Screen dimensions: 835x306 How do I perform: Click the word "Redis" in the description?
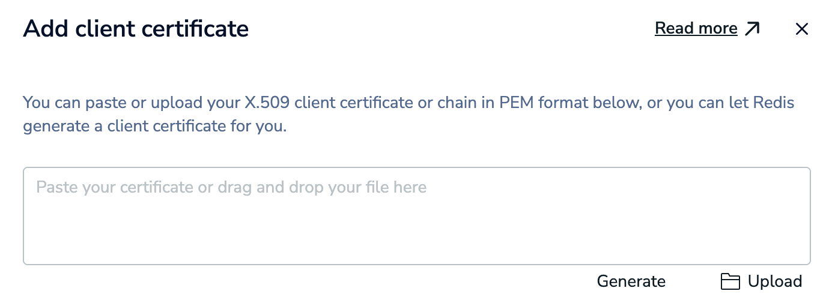[x=774, y=103]
